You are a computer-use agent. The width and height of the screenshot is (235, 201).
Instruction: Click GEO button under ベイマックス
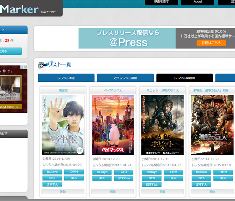(x=124, y=172)
